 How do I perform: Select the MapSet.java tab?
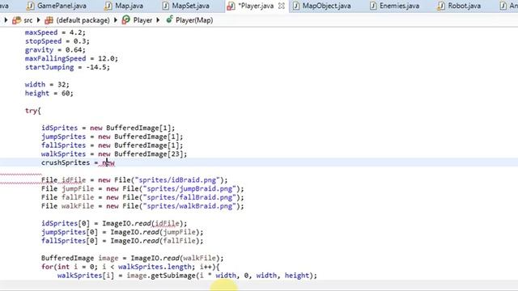(x=191, y=6)
